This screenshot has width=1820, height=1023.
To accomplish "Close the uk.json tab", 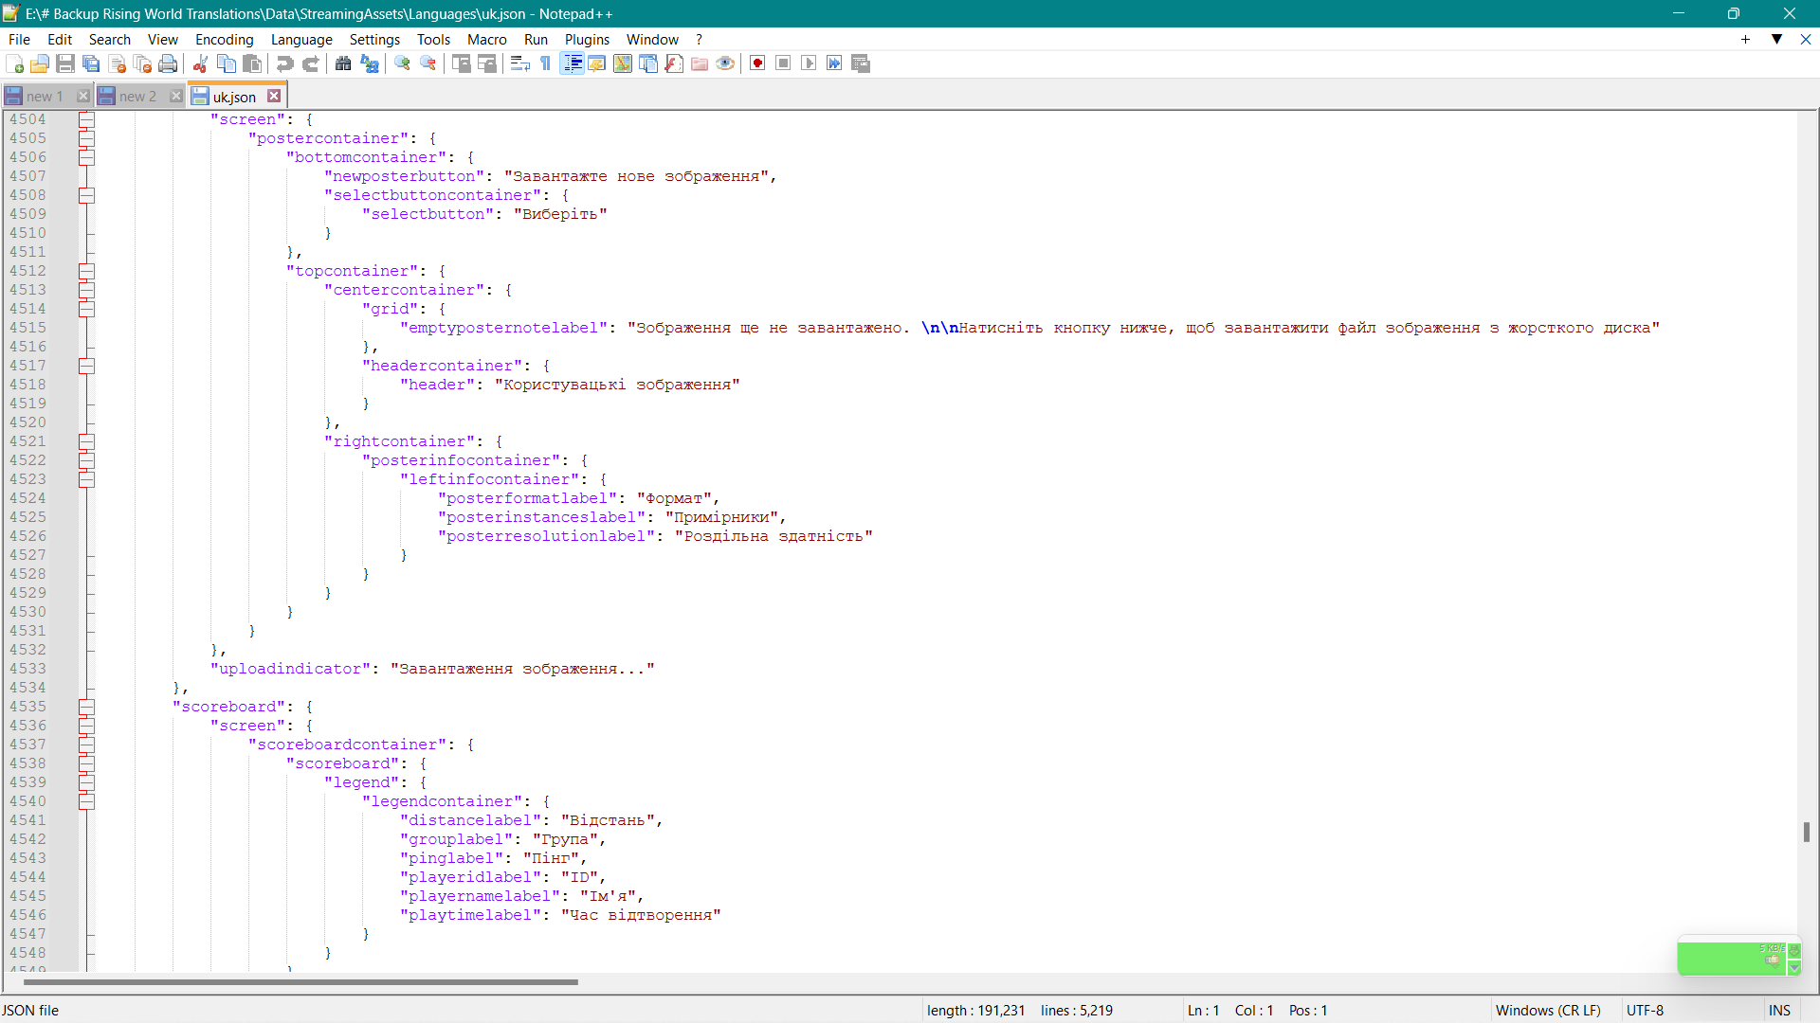I will click(x=274, y=97).
